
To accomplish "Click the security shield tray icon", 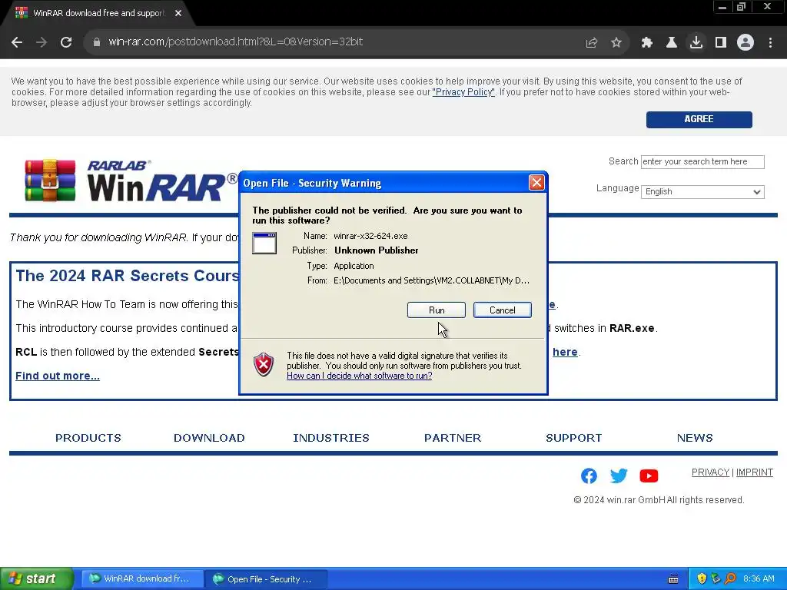I will (702, 579).
